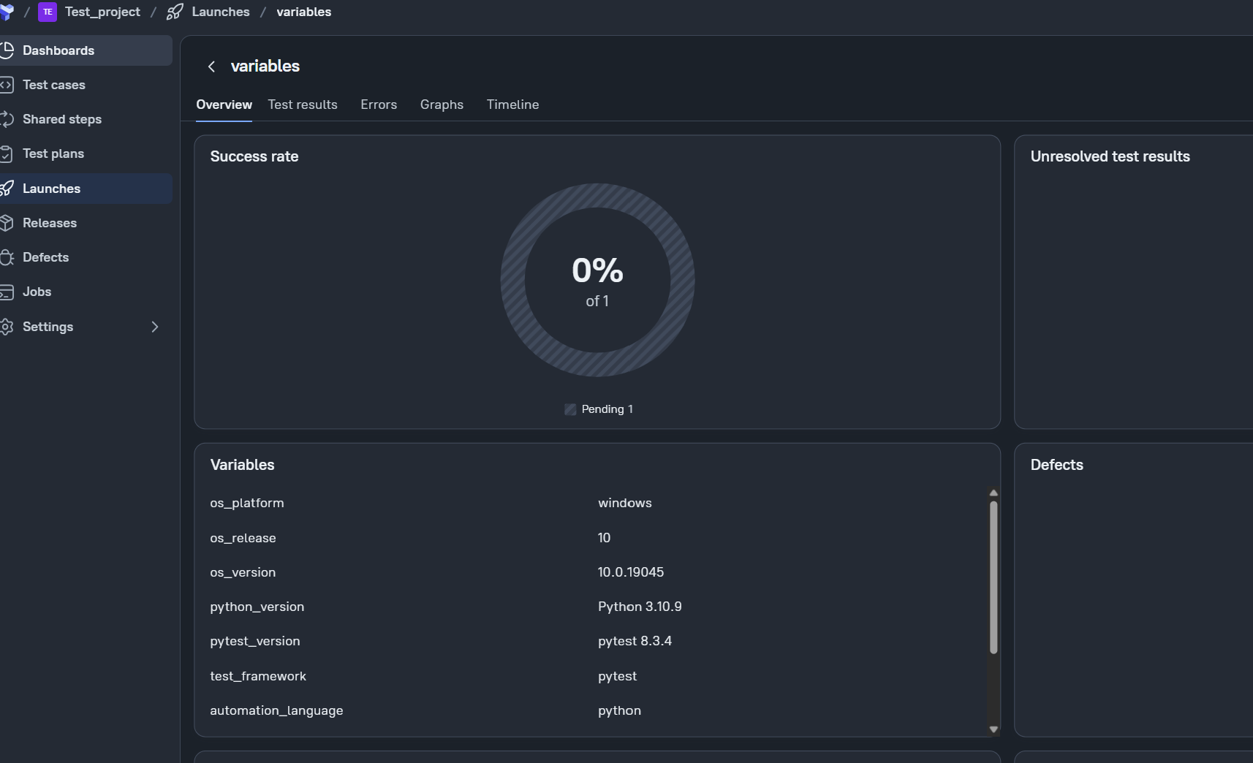The width and height of the screenshot is (1253, 763).
Task: Open Test_project breadcrumb link
Action: pos(102,12)
